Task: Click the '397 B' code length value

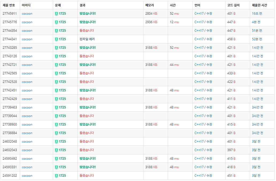Action: pos(231,150)
